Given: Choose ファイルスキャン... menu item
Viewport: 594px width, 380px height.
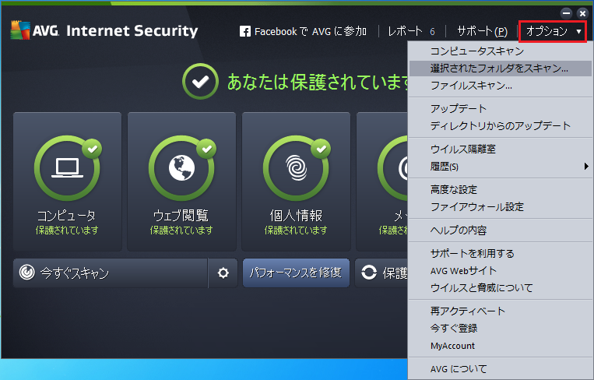Looking at the screenshot, I should (x=501, y=86).
